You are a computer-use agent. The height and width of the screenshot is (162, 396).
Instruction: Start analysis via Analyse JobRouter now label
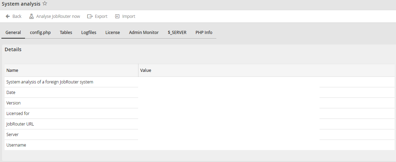point(58,16)
